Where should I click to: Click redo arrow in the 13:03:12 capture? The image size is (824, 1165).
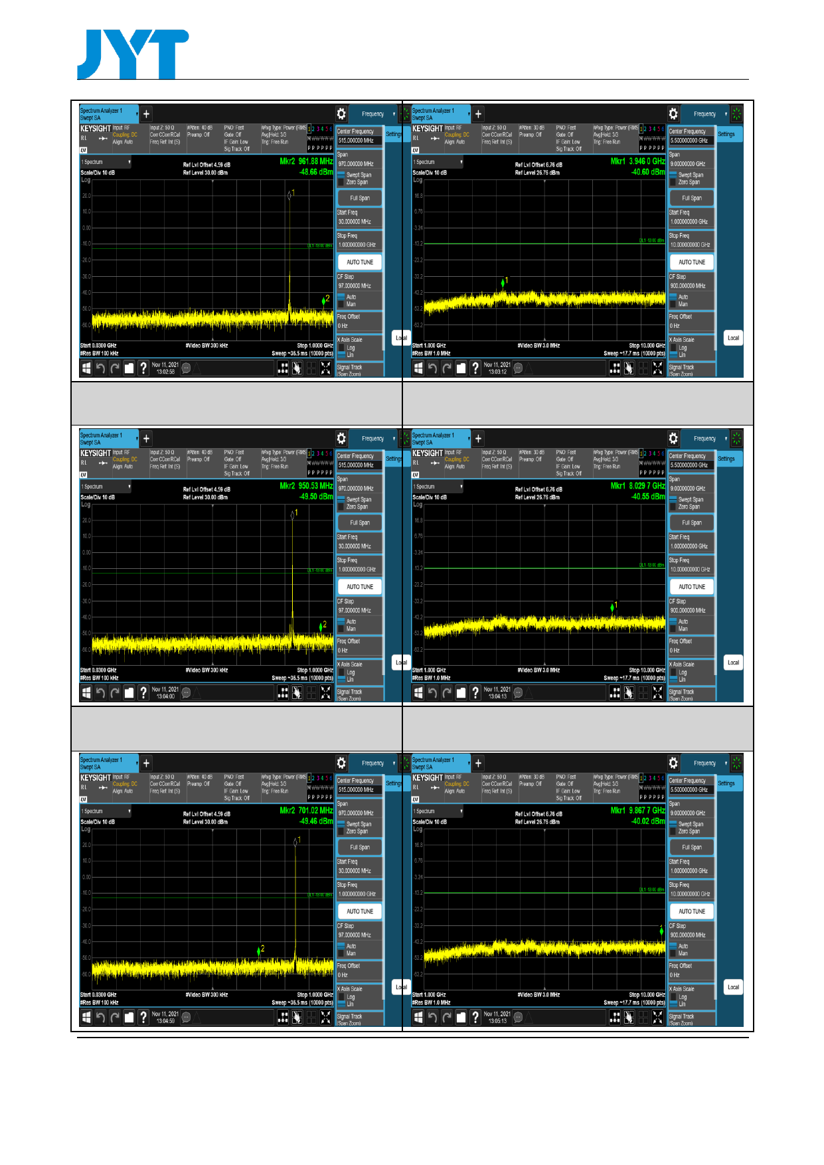(447, 368)
